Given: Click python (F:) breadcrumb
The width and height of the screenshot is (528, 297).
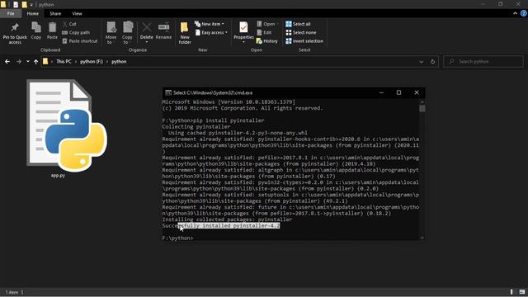Looking at the screenshot, I should pos(92,62).
